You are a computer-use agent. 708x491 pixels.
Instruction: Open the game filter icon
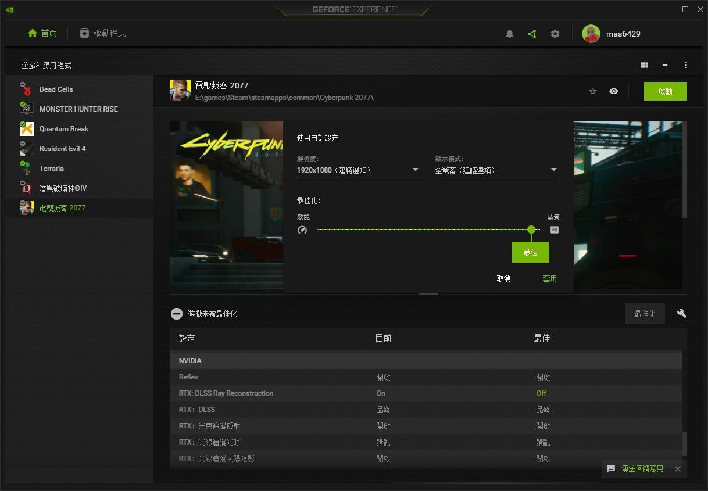[665, 64]
